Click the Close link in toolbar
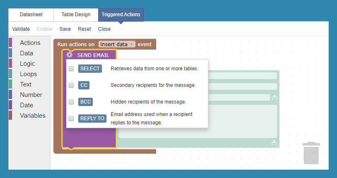337x178 pixels. (x=104, y=29)
